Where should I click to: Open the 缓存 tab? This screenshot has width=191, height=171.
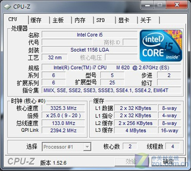[39, 20]
